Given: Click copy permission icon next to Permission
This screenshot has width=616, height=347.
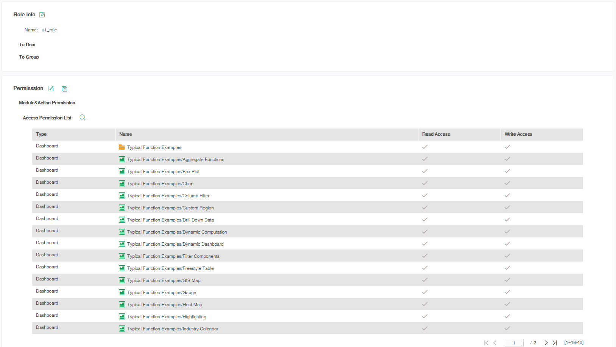Looking at the screenshot, I should (x=64, y=89).
